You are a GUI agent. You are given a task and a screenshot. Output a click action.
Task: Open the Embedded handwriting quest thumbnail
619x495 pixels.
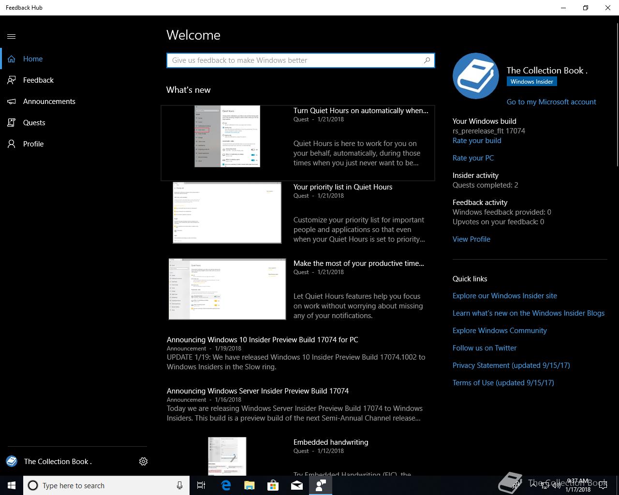pyautogui.click(x=227, y=456)
